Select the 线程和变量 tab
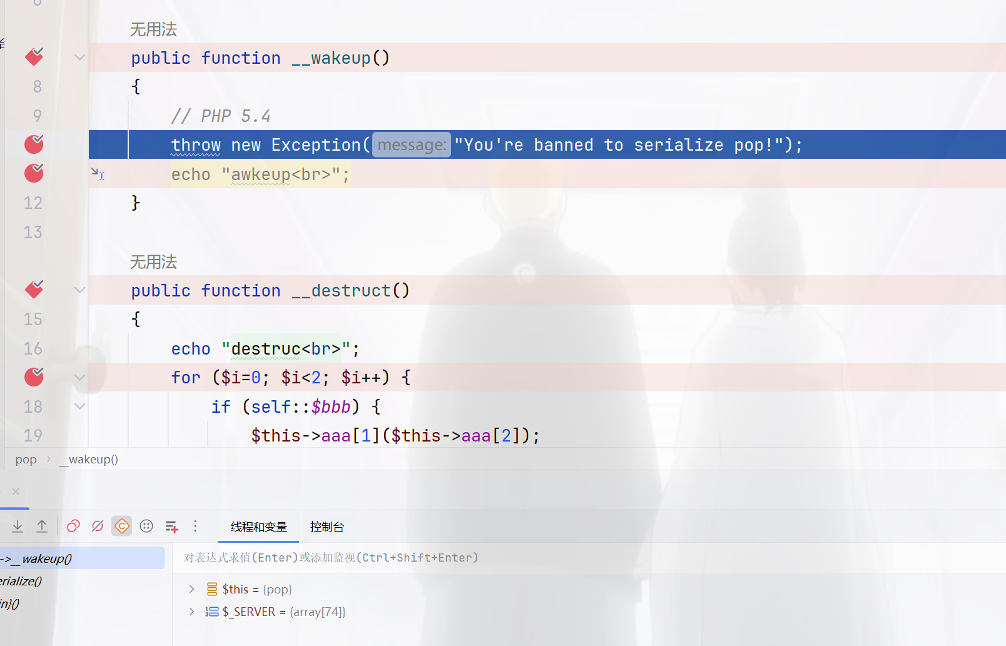1006x646 pixels. 259,527
